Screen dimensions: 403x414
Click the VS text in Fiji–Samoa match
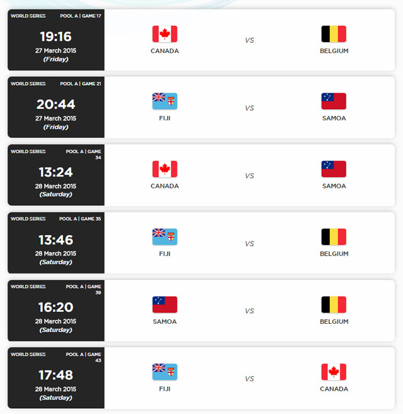[249, 108]
